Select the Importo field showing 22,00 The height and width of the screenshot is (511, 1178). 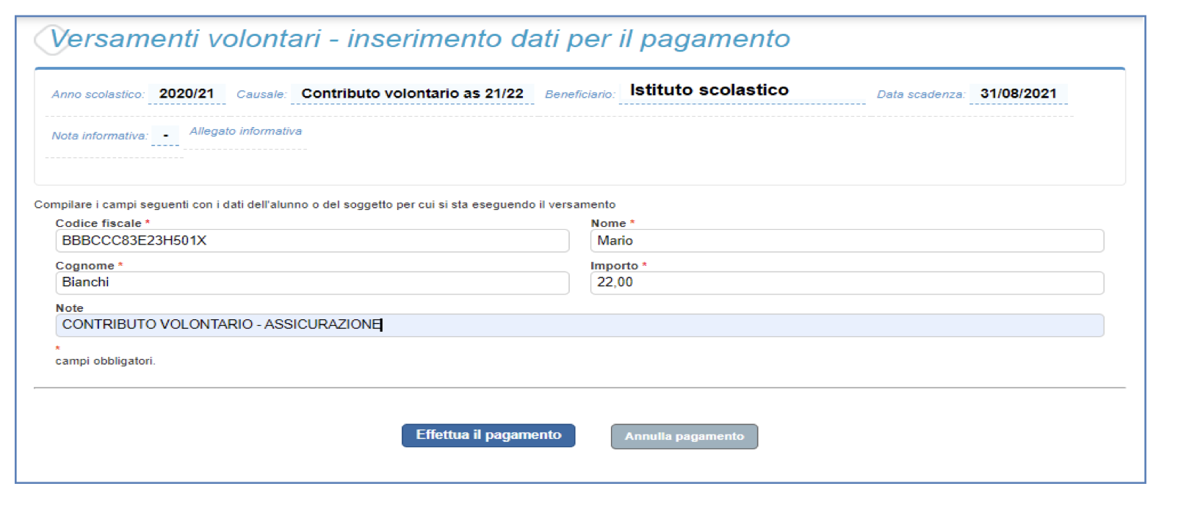846,283
